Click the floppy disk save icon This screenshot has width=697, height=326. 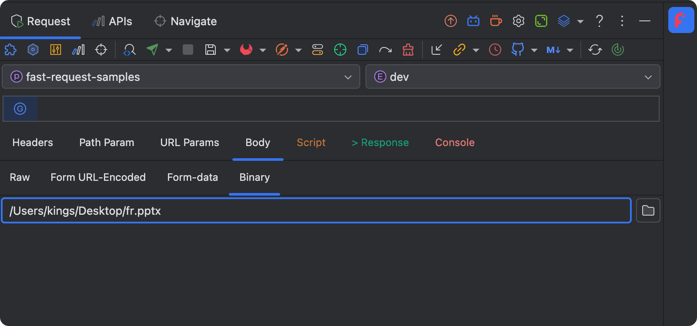211,50
